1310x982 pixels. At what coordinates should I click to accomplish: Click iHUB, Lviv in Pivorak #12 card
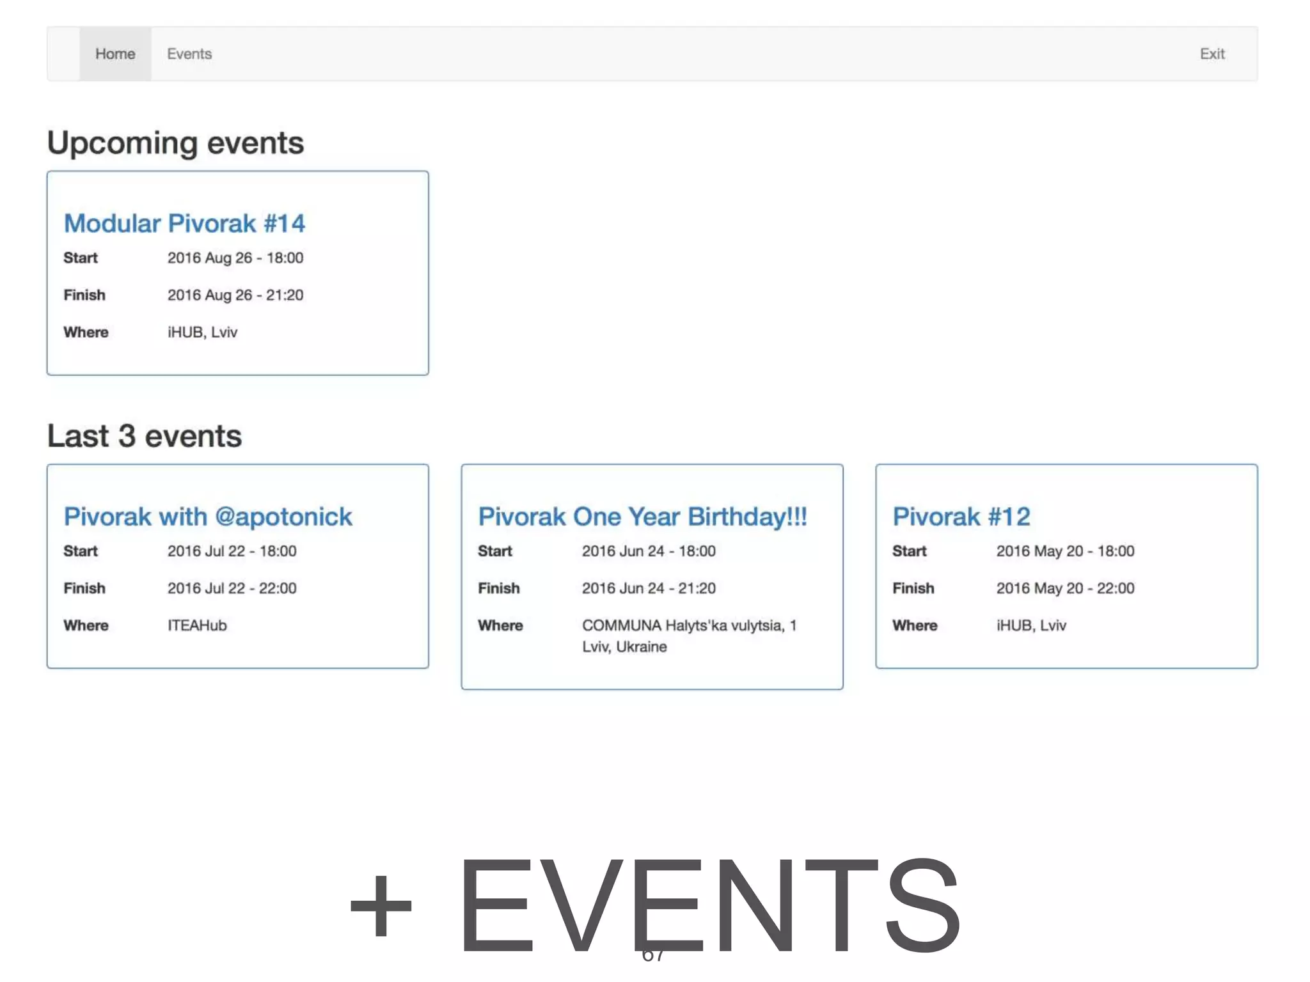click(x=1031, y=625)
